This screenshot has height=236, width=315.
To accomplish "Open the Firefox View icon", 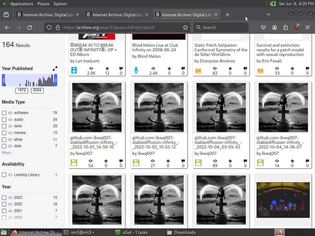I will (6, 15).
